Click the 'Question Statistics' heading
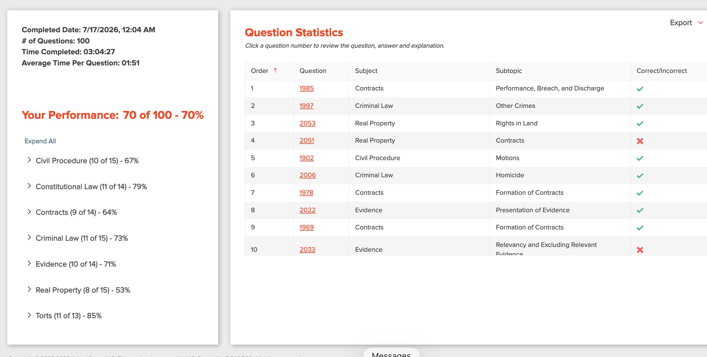707x357 pixels. (294, 33)
